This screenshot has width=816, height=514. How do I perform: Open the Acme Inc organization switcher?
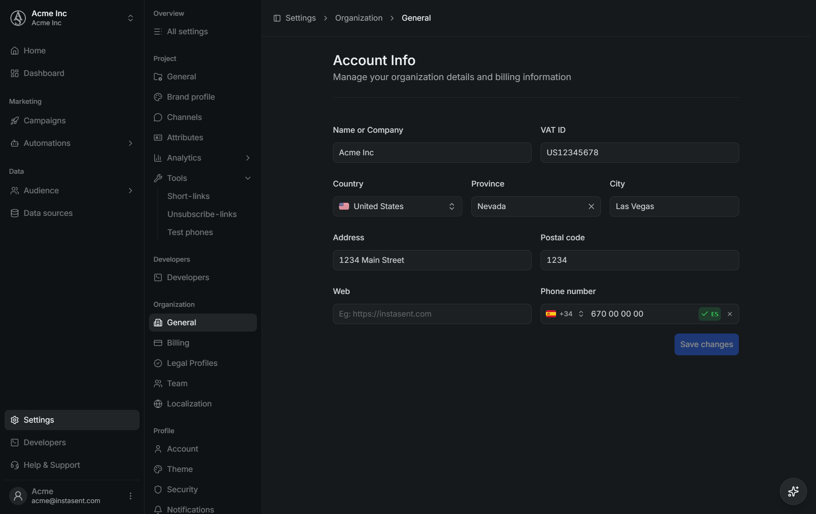click(x=72, y=18)
